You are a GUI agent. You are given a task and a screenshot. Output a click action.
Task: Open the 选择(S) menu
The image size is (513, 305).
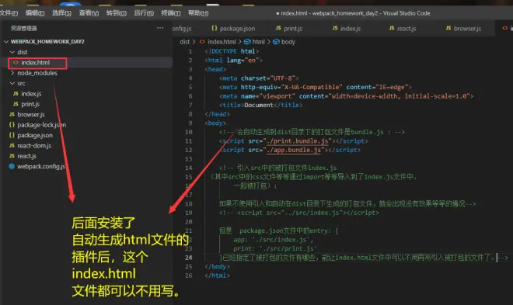61,13
